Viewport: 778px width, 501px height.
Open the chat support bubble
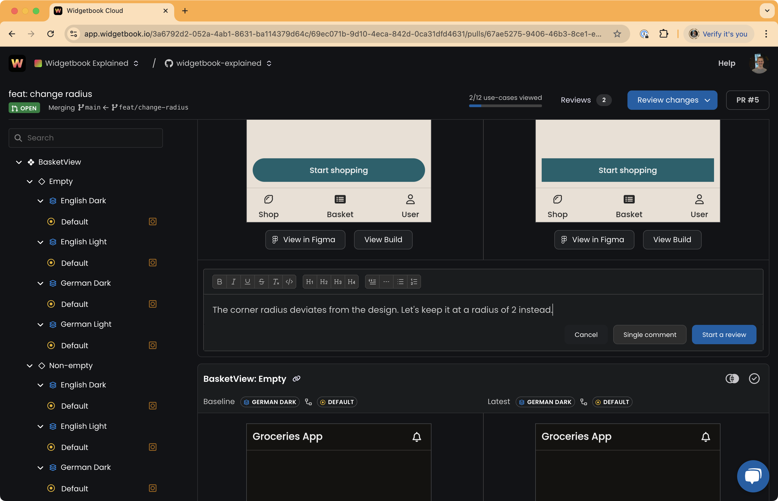[753, 476]
